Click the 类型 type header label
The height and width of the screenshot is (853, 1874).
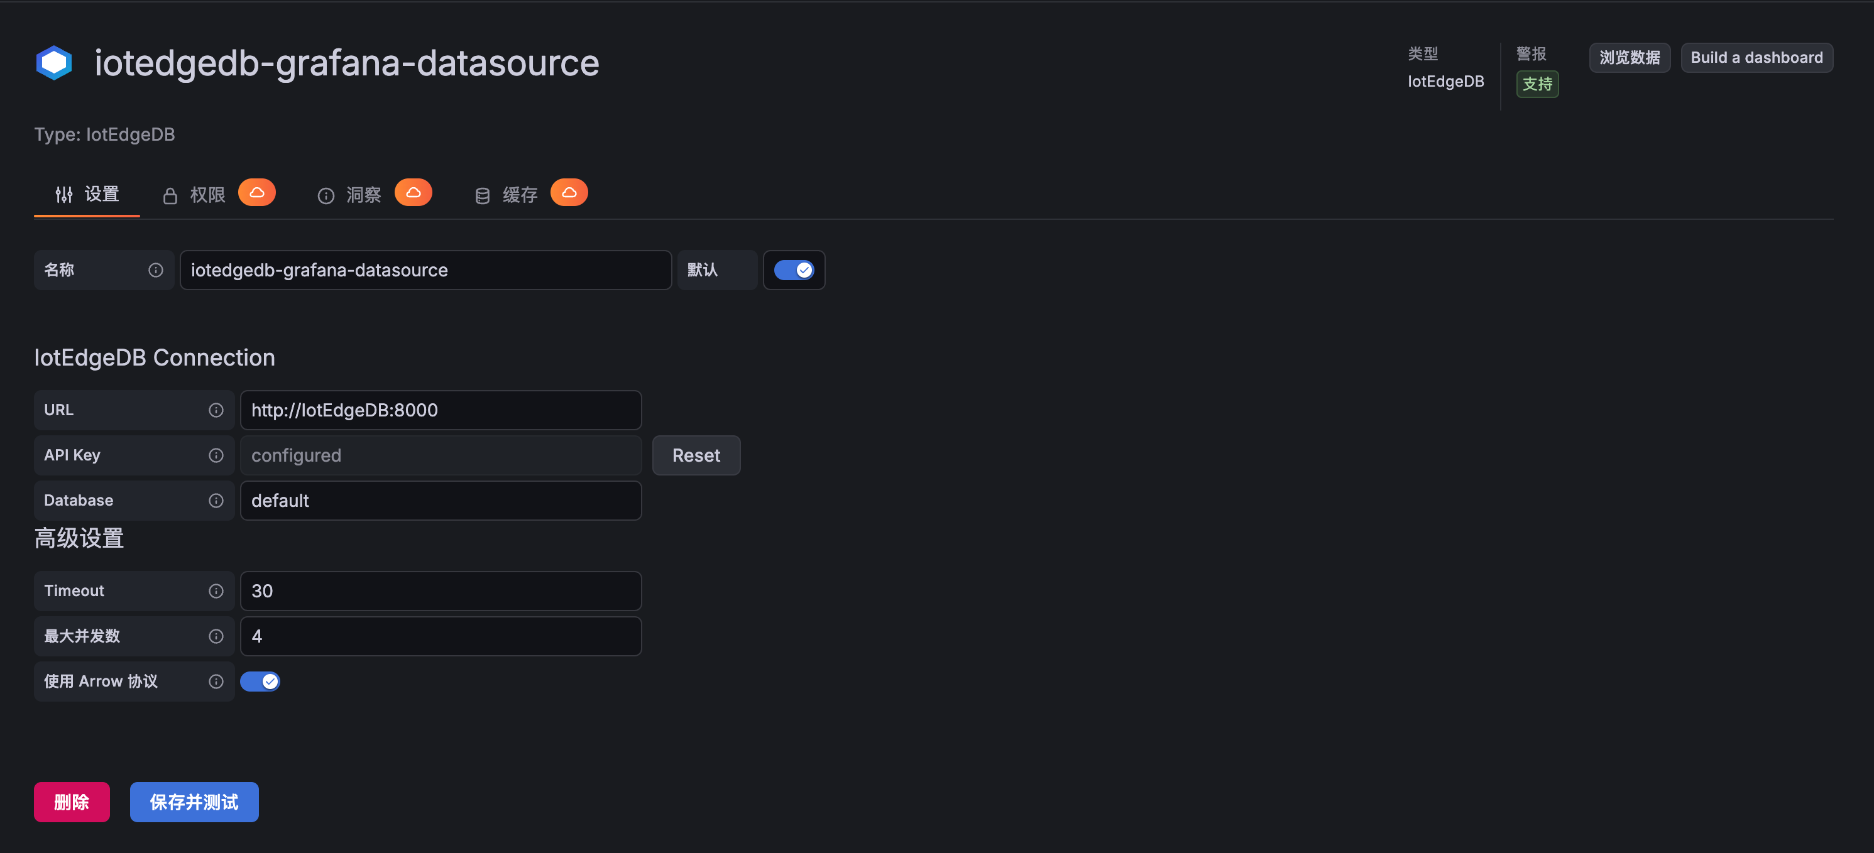(x=1423, y=54)
